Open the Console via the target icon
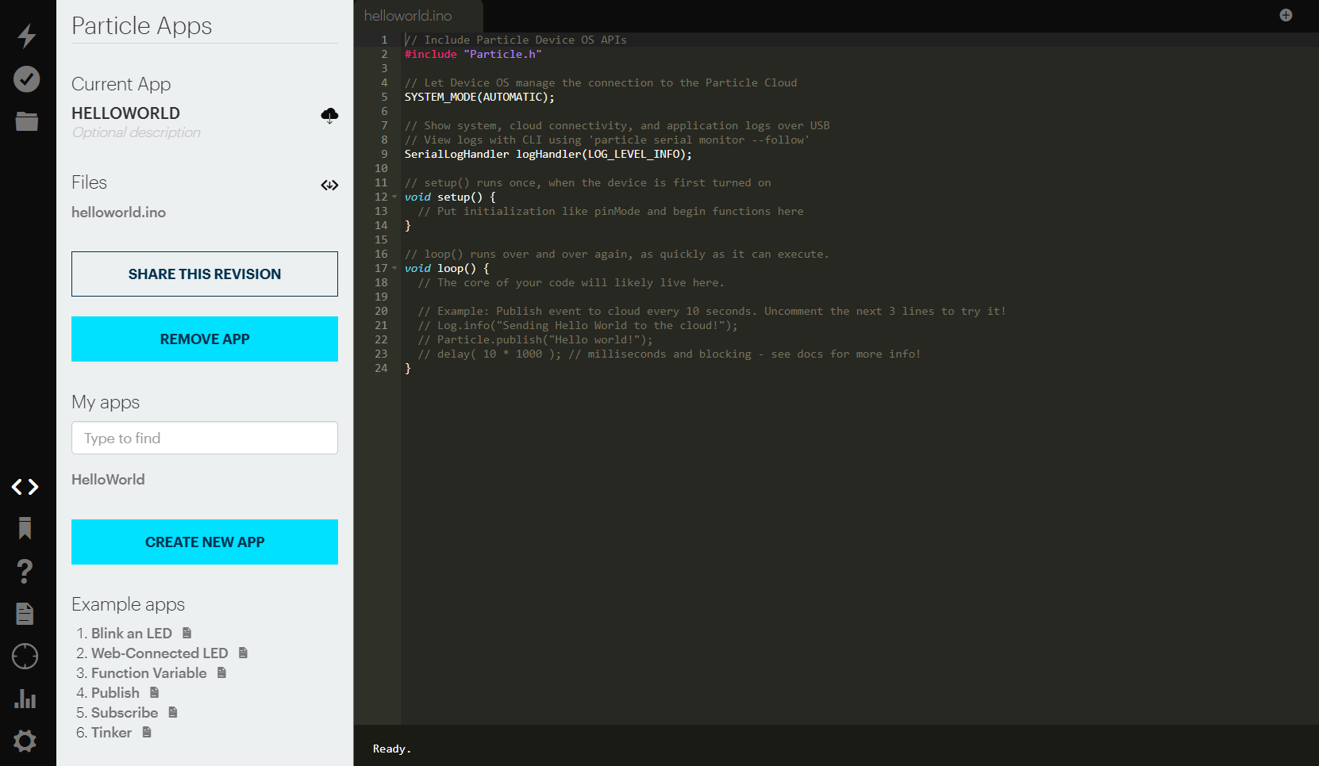1319x766 pixels. click(x=25, y=656)
